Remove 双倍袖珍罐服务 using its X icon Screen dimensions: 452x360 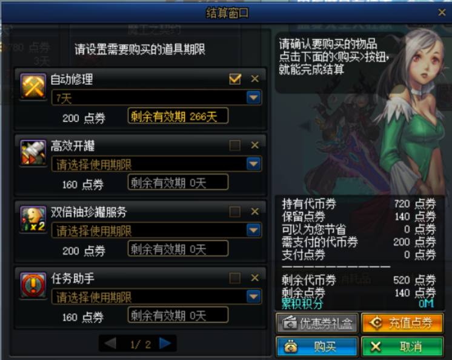pyautogui.click(x=255, y=212)
